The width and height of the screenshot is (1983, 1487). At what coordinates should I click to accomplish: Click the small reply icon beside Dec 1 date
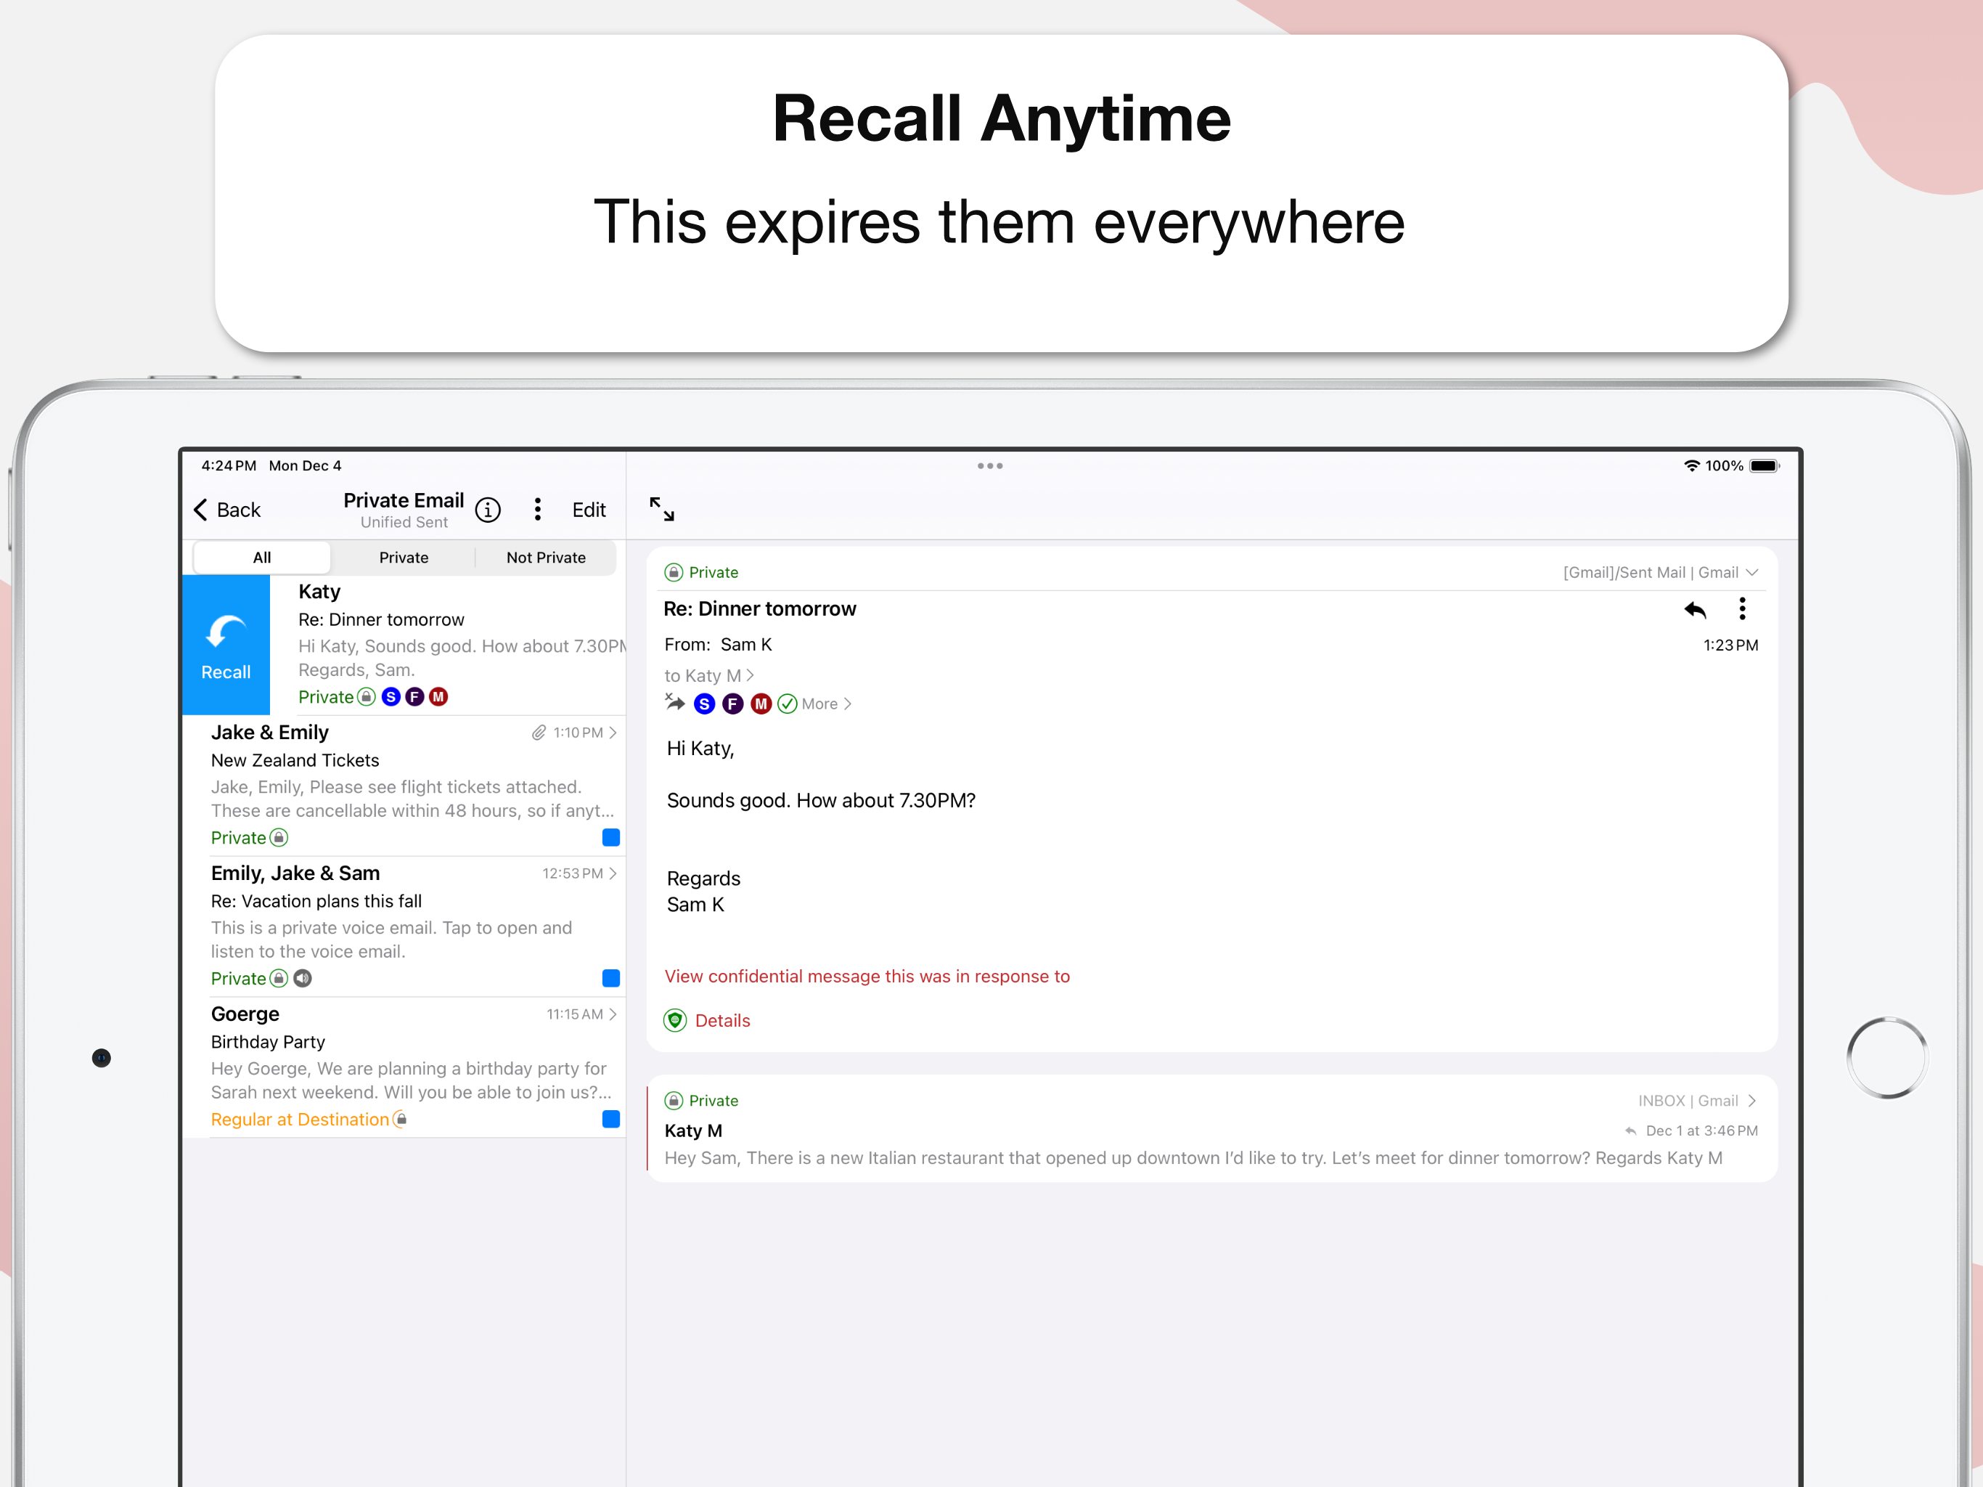(1631, 1131)
